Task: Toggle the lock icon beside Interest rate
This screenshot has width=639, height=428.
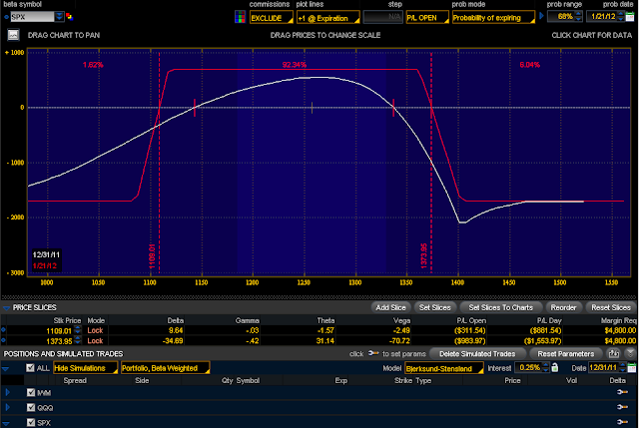Action: (555, 368)
